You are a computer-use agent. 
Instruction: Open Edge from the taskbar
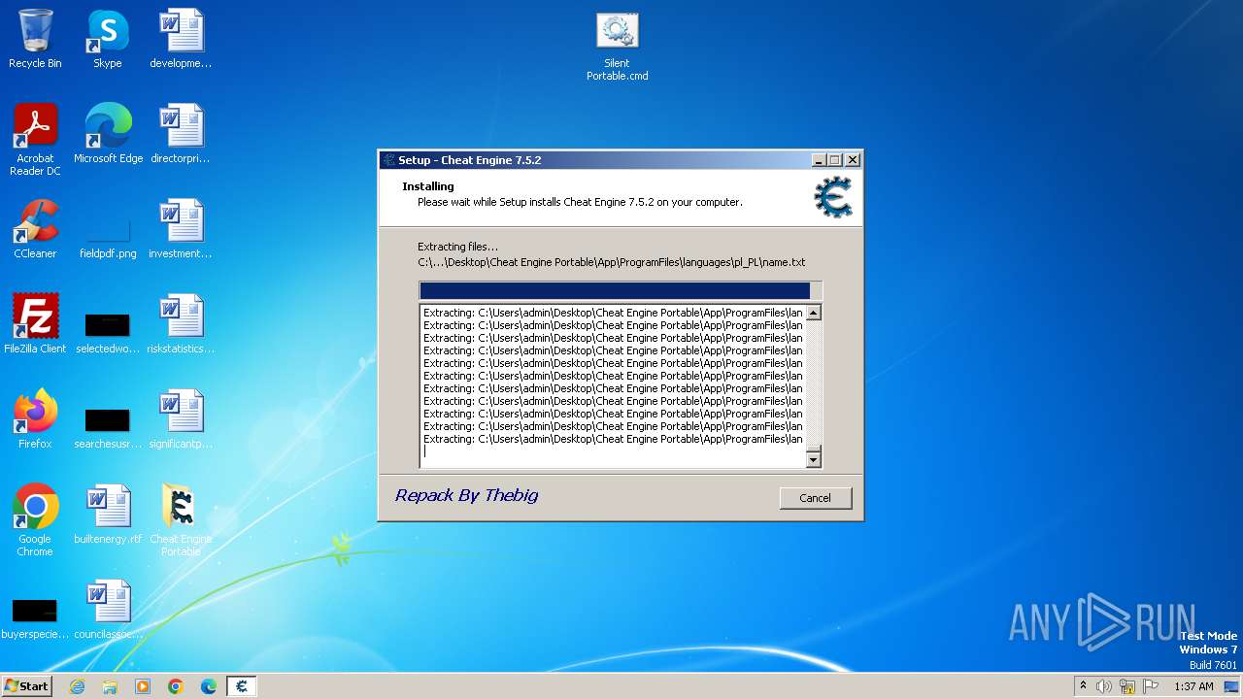(209, 686)
